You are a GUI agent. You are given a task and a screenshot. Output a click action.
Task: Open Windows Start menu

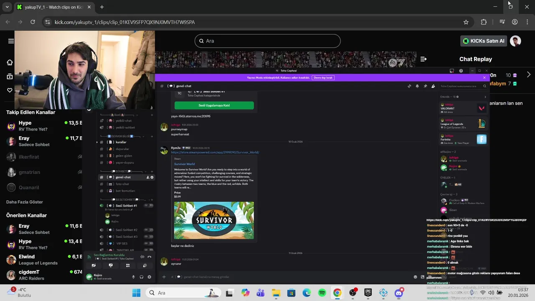(136, 293)
